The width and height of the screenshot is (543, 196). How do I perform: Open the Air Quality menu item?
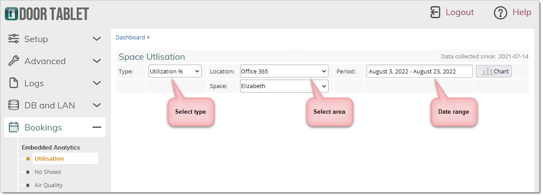[x=48, y=185]
